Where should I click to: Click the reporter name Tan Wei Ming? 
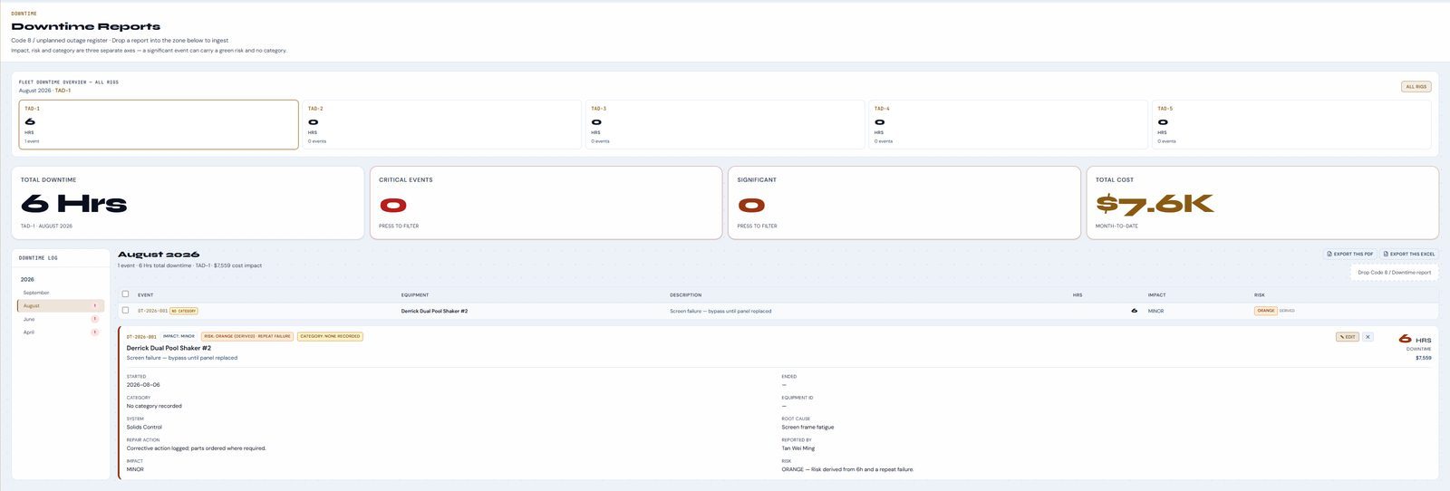point(797,448)
